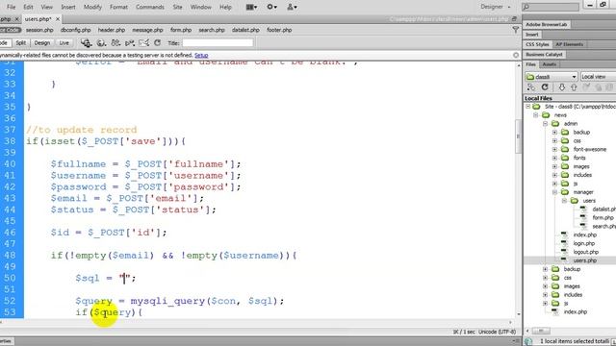The image size is (616, 346).
Task: Open the Extend Dreamweaver gear menu
Action: tap(271, 7)
